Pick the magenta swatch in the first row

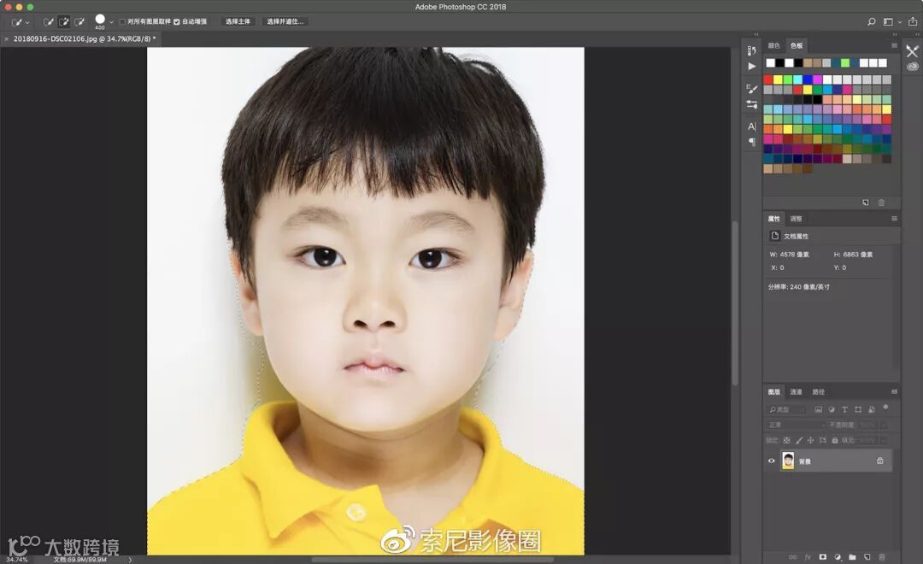[x=818, y=79]
